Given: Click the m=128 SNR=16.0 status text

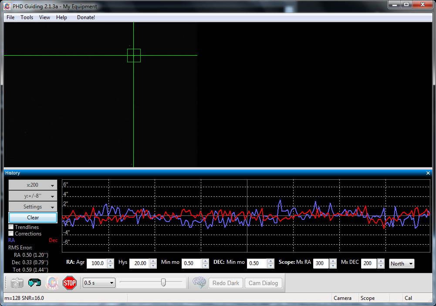Looking at the screenshot, I should tap(24, 298).
